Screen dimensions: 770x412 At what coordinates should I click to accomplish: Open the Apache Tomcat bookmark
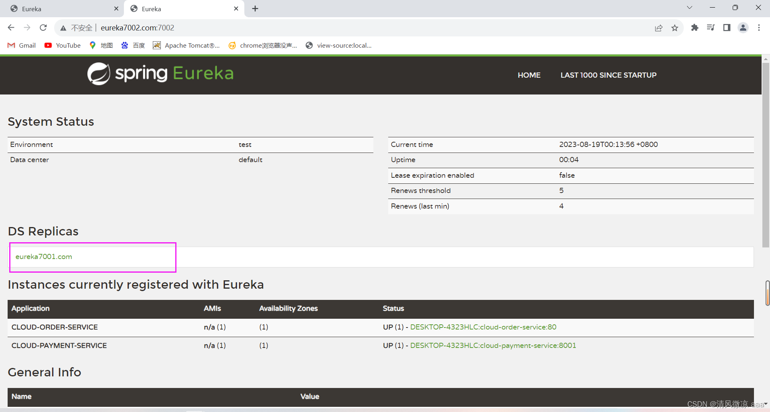(x=186, y=45)
